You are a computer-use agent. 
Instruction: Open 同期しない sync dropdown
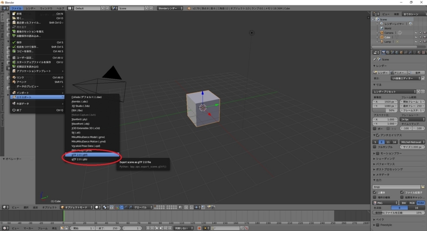pyautogui.click(x=183, y=228)
